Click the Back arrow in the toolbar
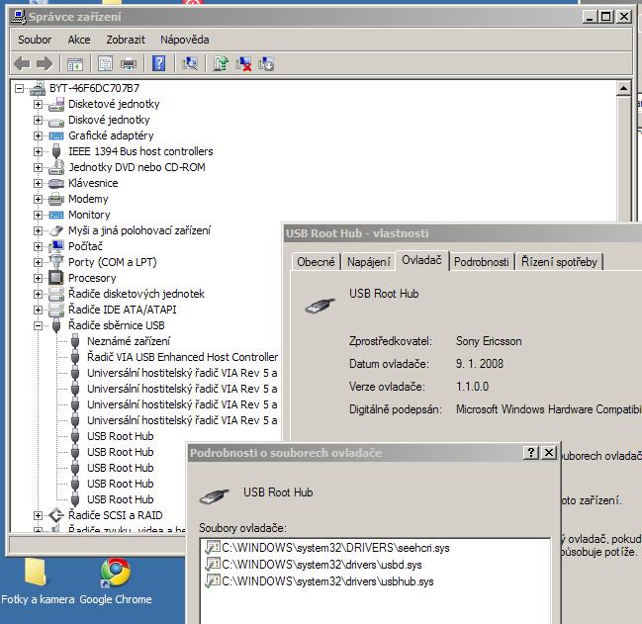This screenshot has width=642, height=624. 22,63
